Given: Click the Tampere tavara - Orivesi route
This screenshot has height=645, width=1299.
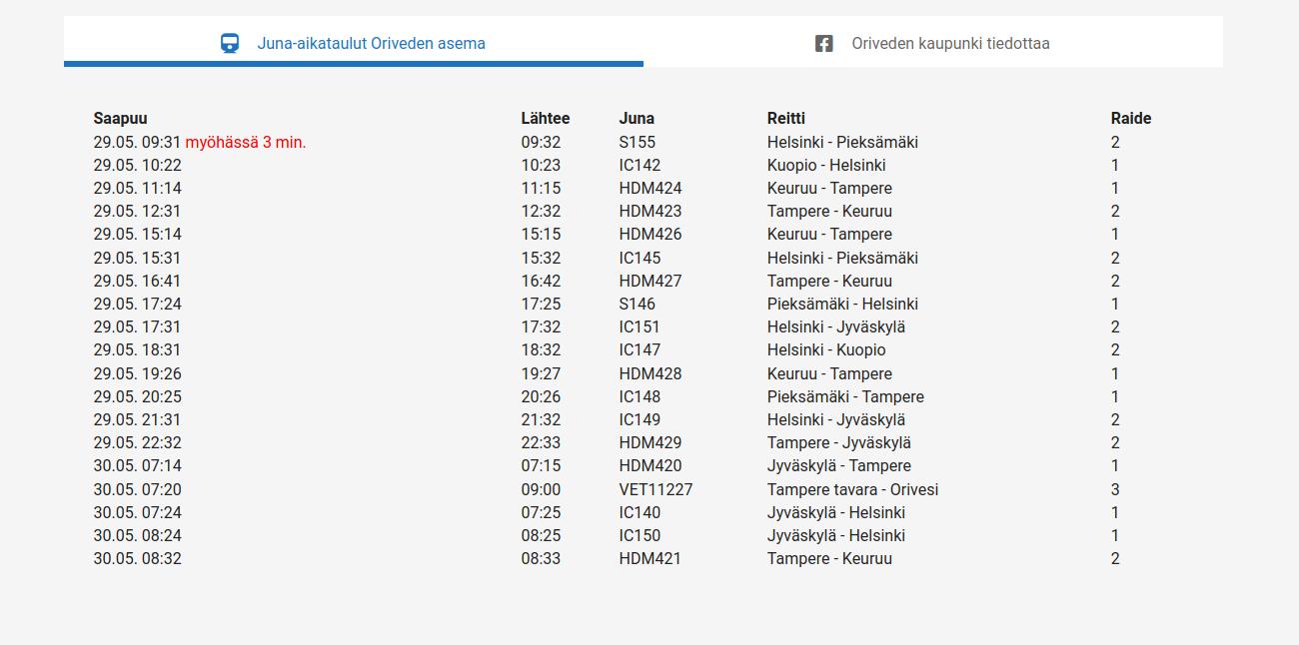Looking at the screenshot, I should point(852,490).
